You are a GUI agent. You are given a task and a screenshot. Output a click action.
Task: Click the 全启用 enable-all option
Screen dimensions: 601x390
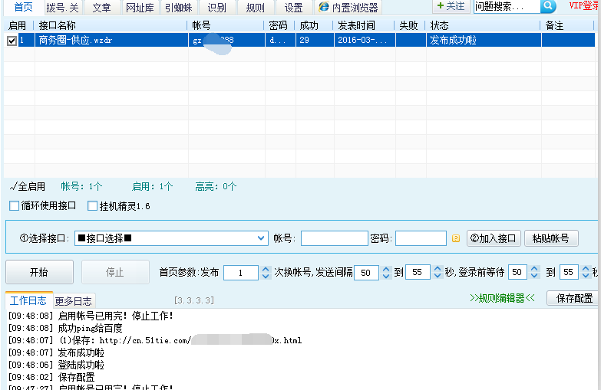(x=28, y=186)
